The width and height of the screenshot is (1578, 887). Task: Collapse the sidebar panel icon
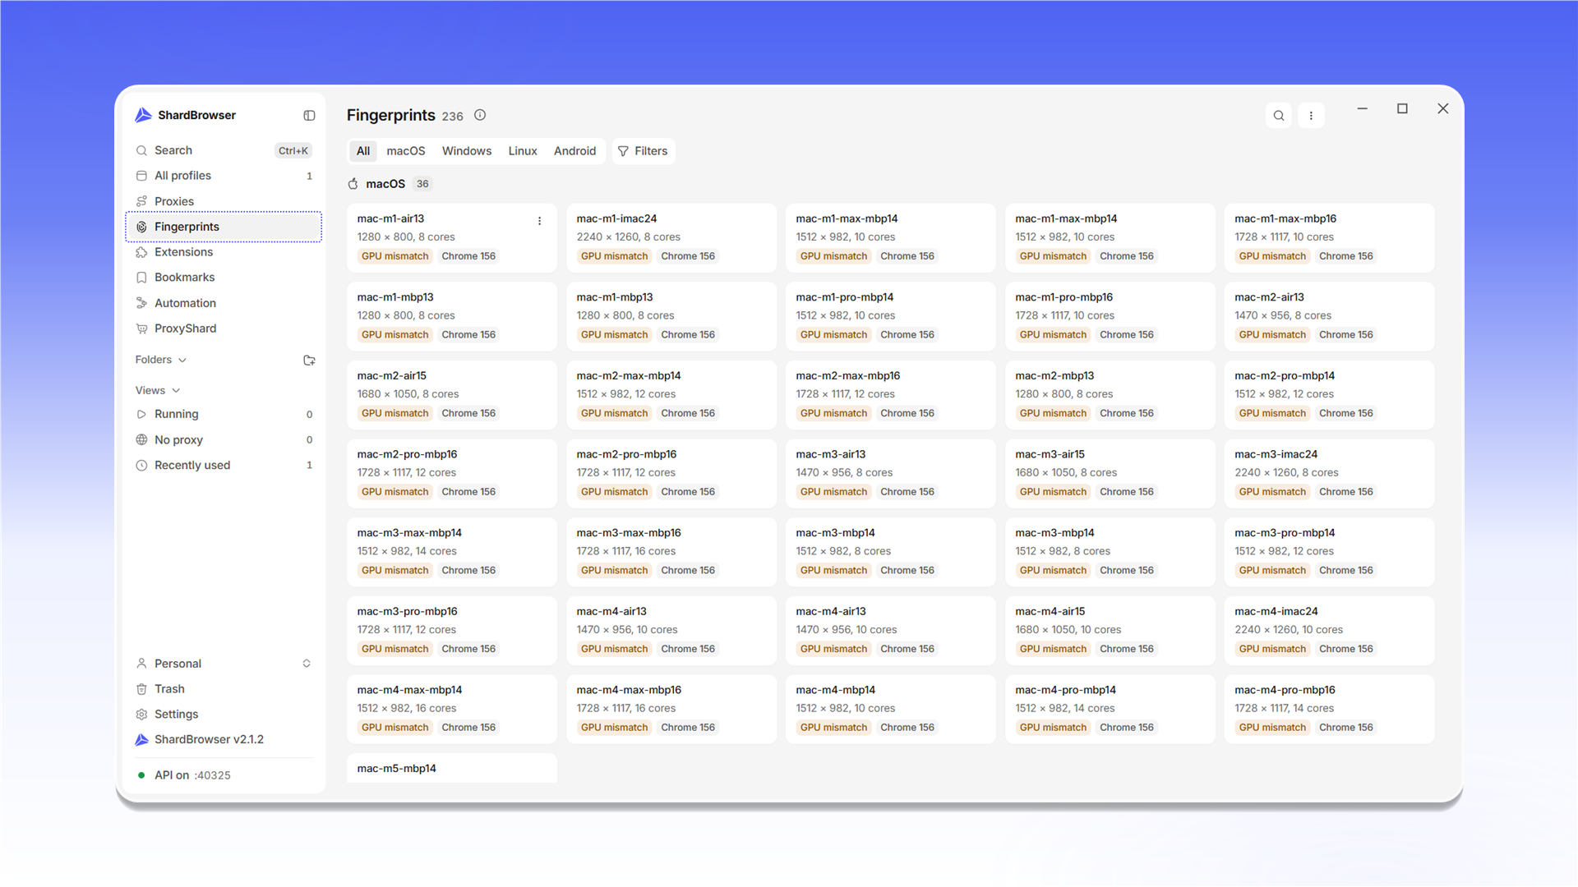(309, 116)
